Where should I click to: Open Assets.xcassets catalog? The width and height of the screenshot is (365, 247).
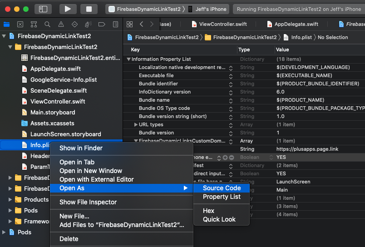coord(48,123)
